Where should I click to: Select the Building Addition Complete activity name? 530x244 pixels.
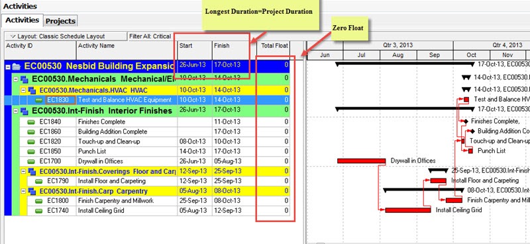coord(113,132)
